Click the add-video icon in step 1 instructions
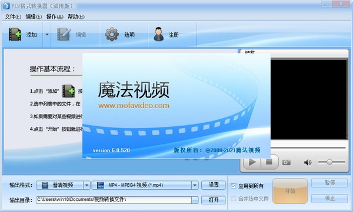This screenshot has height=212, width=353. click(x=68, y=91)
